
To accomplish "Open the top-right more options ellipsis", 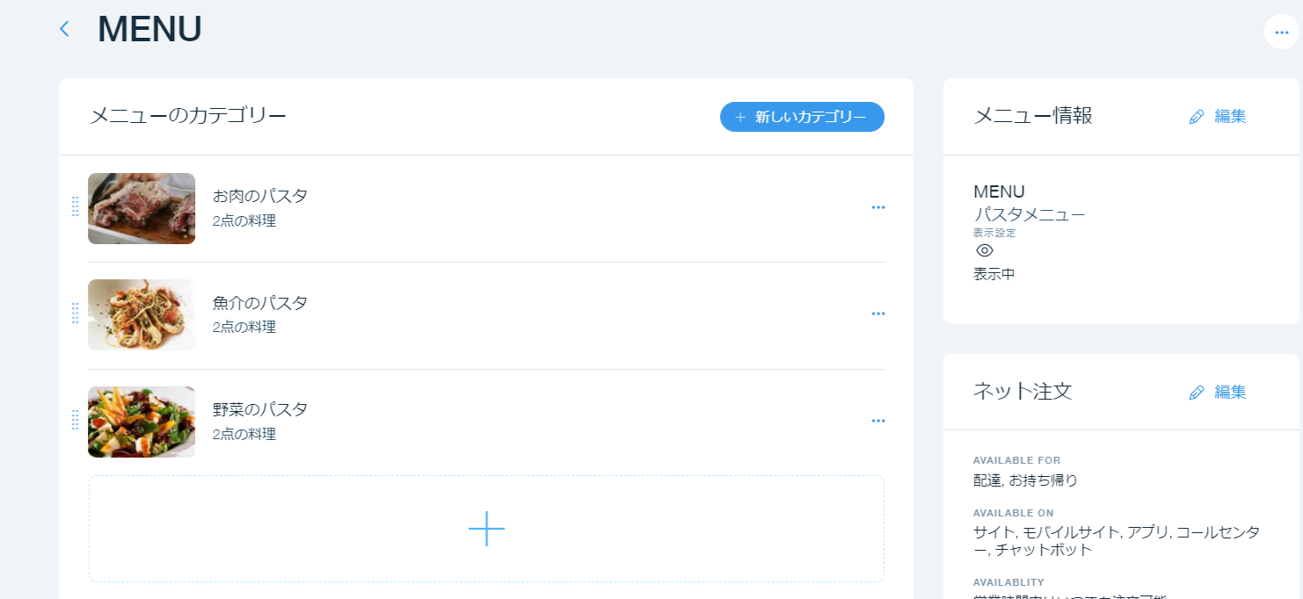I will pos(1281,32).
